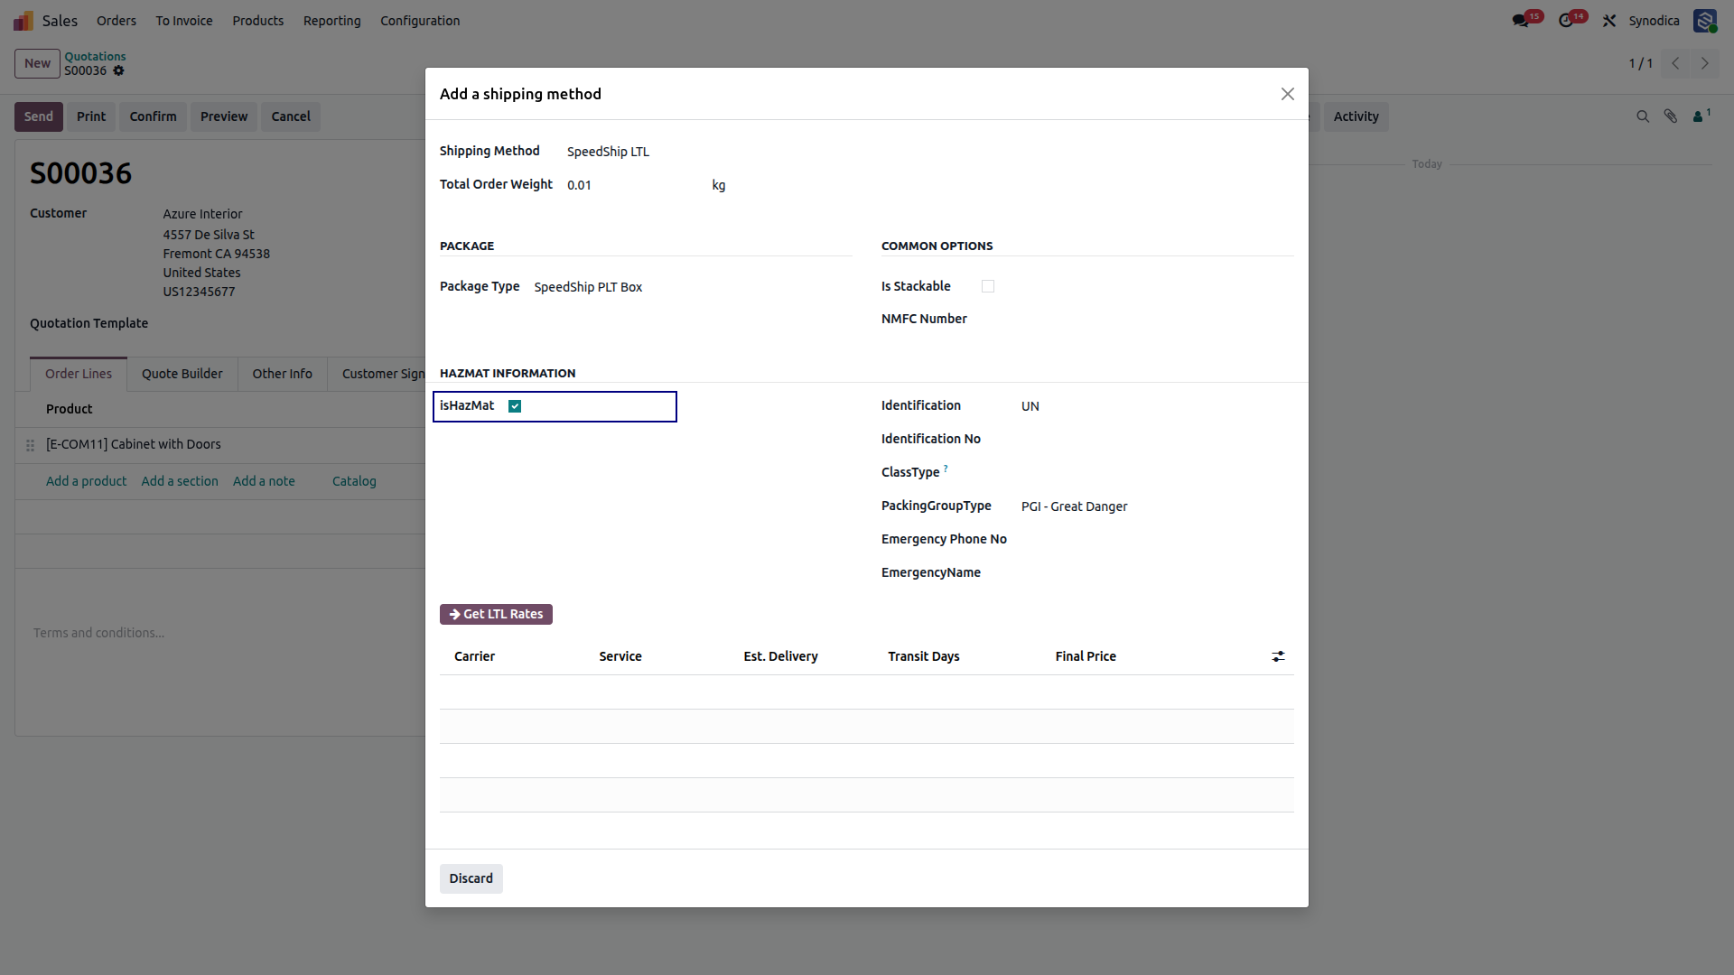Screen dimensions: 1734x975
Task: Open the PackingGroupType dropdown
Action: 1157,506
